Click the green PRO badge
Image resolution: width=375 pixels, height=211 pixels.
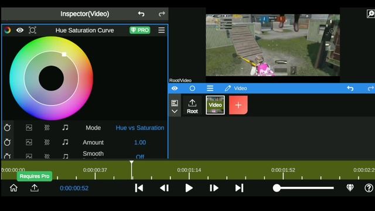[x=140, y=30]
